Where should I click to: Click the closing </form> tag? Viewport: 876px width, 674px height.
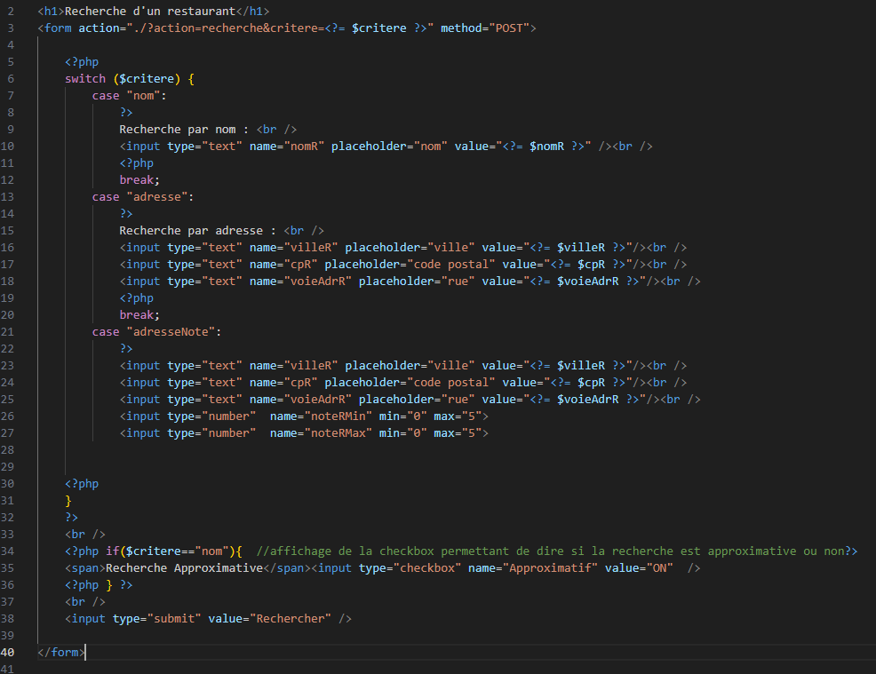(x=61, y=652)
